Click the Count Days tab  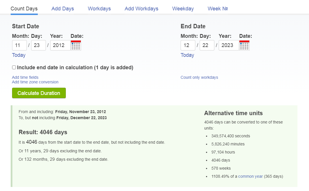24,9
